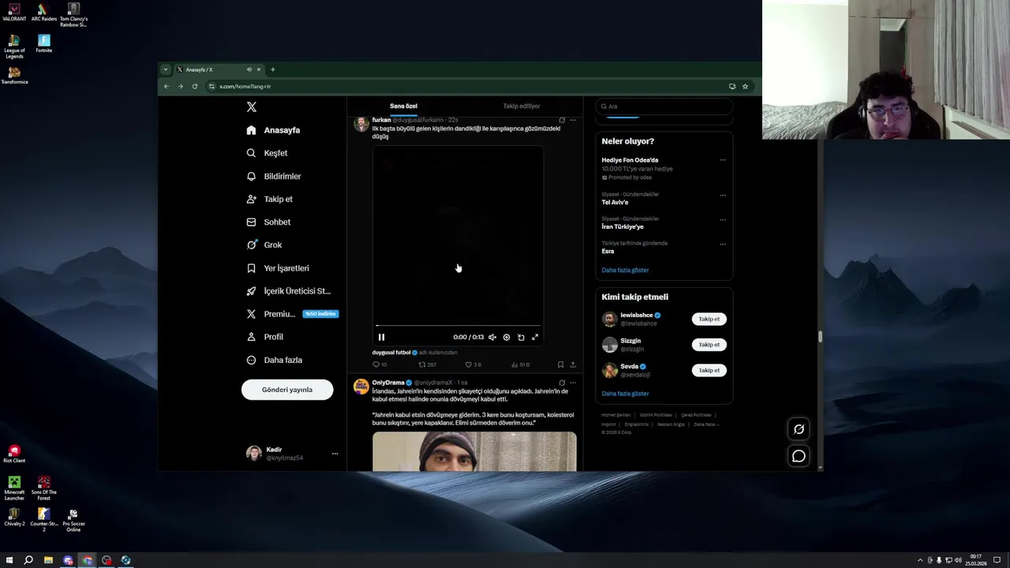Open floating chat messages button
1010x568 pixels.
(799, 456)
